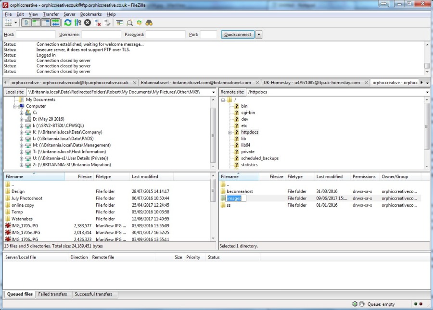The height and width of the screenshot is (310, 433).
Task: Open the File menu
Action: pyautogui.click(x=8, y=14)
